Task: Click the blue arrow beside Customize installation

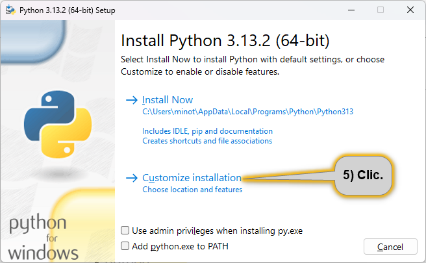Action: pos(132,178)
